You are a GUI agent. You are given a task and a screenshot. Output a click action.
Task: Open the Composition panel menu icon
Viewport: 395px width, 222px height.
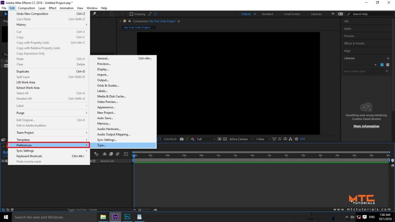179,22
